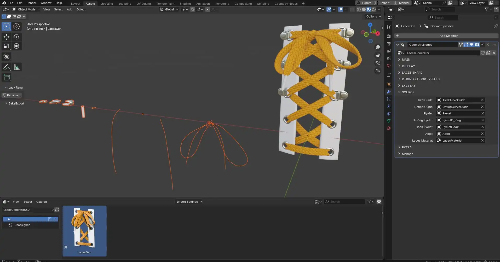Image resolution: width=500 pixels, height=262 pixels.
Task: Select the Rotate tool
Action: [x=16, y=37]
